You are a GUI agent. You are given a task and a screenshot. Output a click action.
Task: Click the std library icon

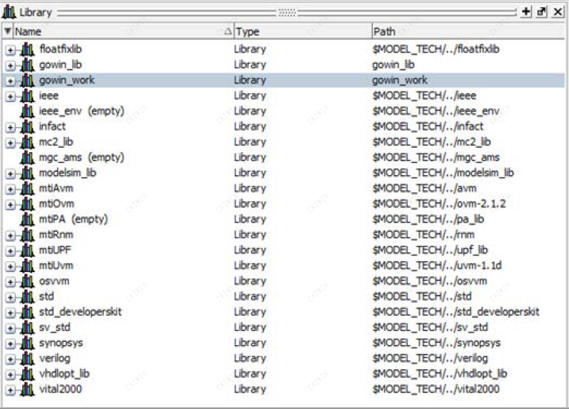point(27,297)
